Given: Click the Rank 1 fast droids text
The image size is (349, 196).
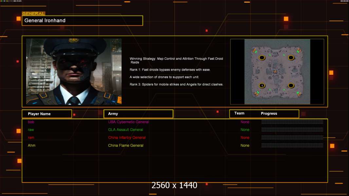Looking at the screenshot, I should (170, 70).
